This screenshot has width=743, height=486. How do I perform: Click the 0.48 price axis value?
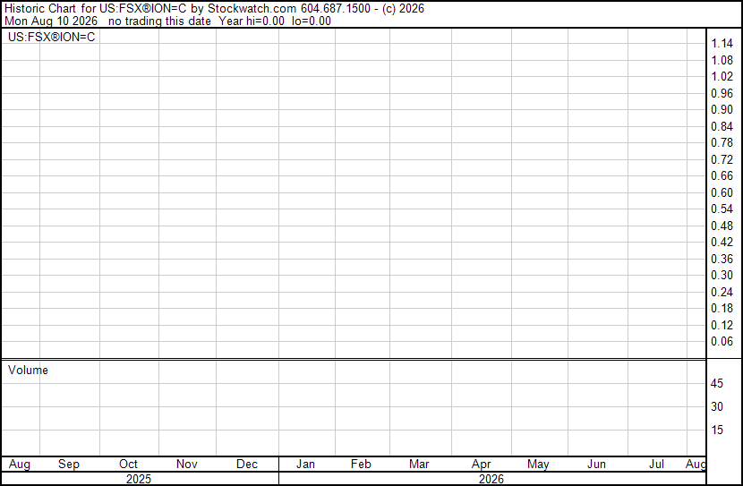(x=722, y=226)
